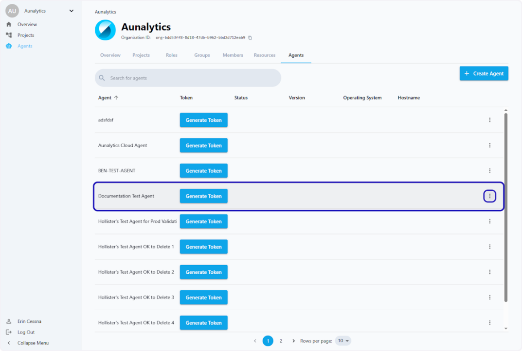Click the agents list vertical scrollbar
Screen dimensions: 522x351
tap(505, 208)
